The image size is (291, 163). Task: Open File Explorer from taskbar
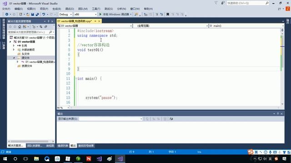[36, 159]
